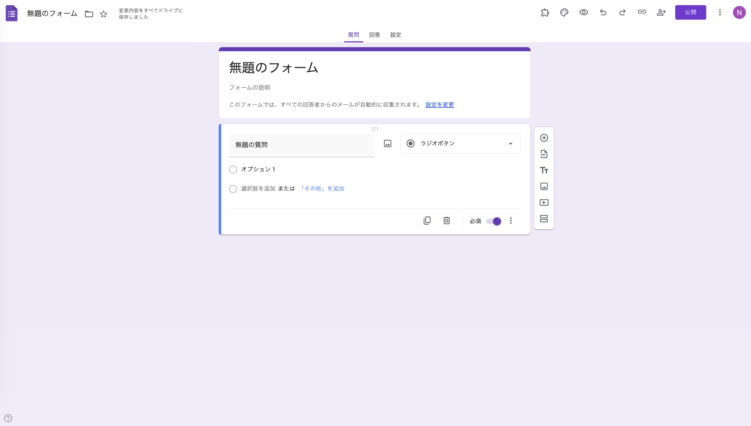Select the オプション1 radio button
Viewport: 751px width, 426px height.
tap(233, 169)
